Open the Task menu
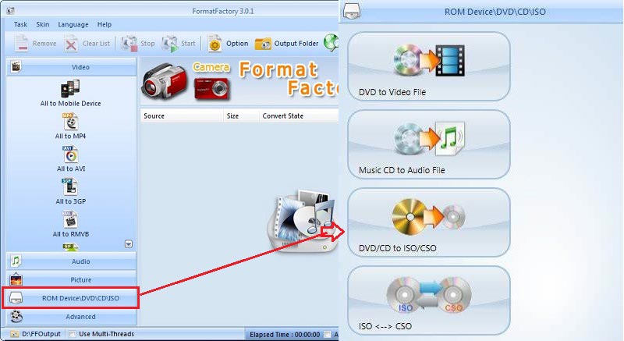Screen dimensions: 624x341 tap(22, 24)
